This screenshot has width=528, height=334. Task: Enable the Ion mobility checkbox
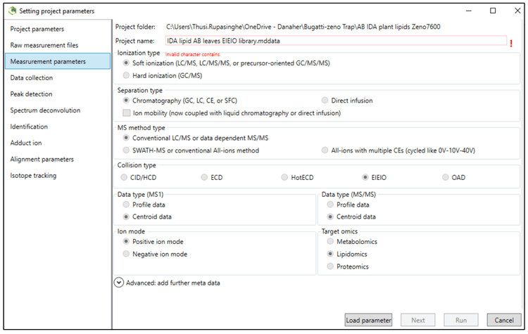pyautogui.click(x=127, y=113)
